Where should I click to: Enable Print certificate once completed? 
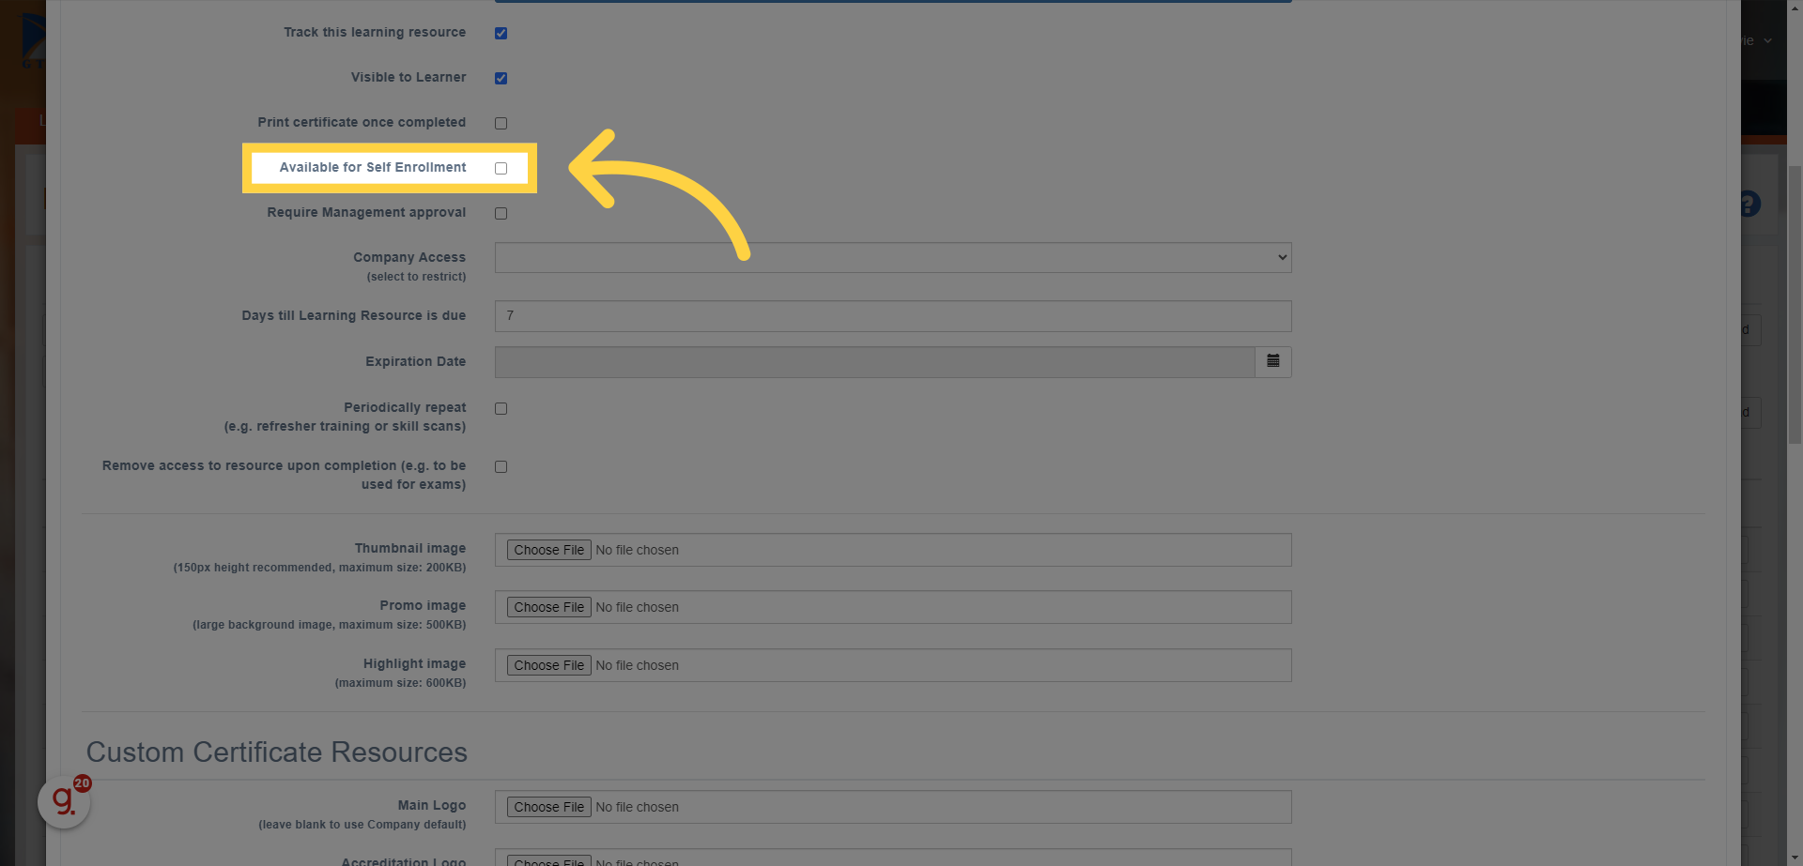tap(501, 123)
